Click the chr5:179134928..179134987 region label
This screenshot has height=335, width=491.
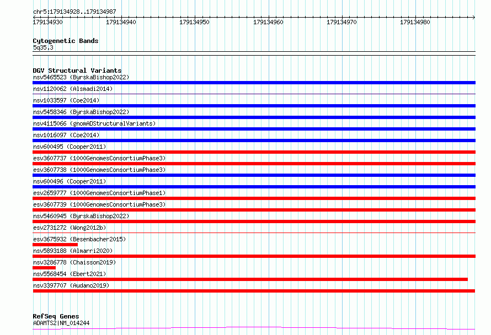[x=74, y=12]
